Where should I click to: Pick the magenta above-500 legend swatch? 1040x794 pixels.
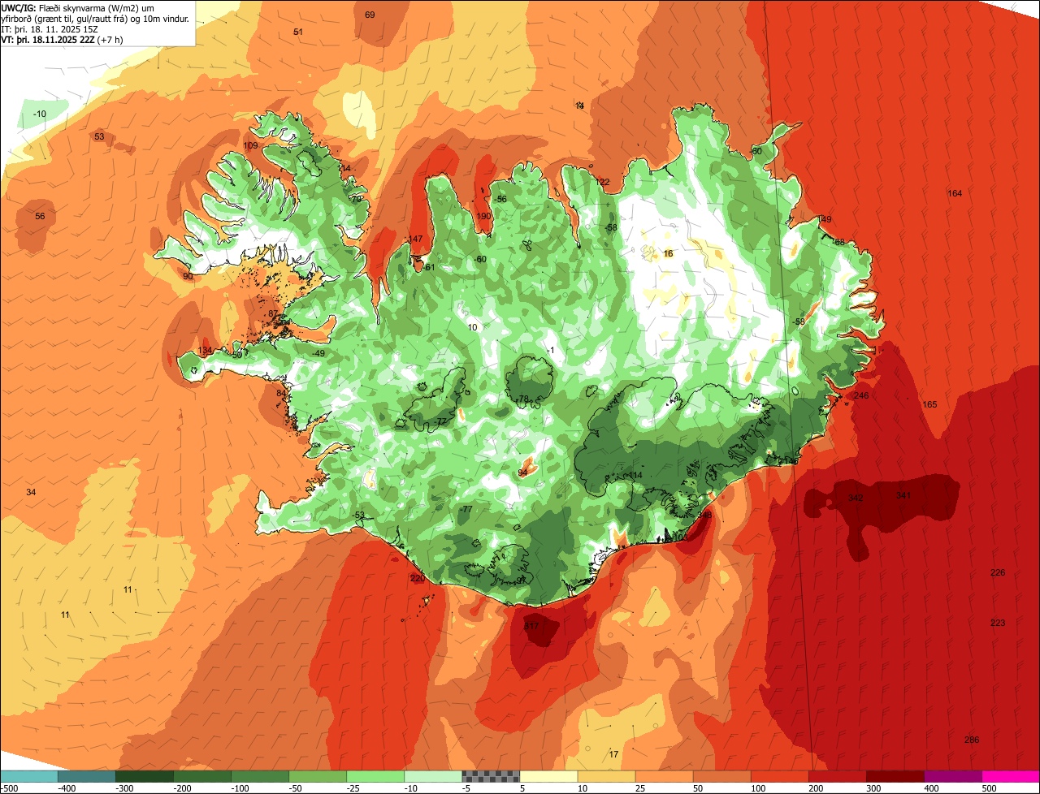(x=1010, y=776)
